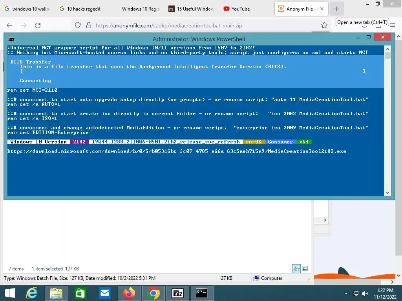Click the network tray icon

tap(356, 294)
